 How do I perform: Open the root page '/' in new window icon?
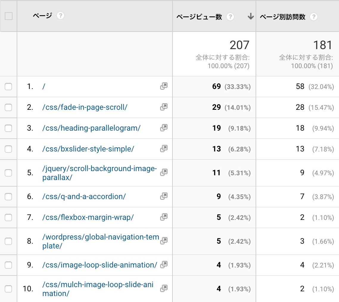pyautogui.click(x=164, y=86)
